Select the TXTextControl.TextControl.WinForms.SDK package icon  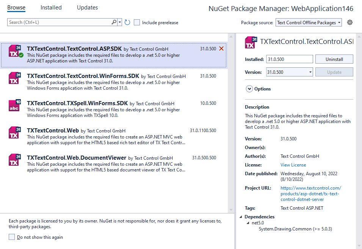coord(15,78)
